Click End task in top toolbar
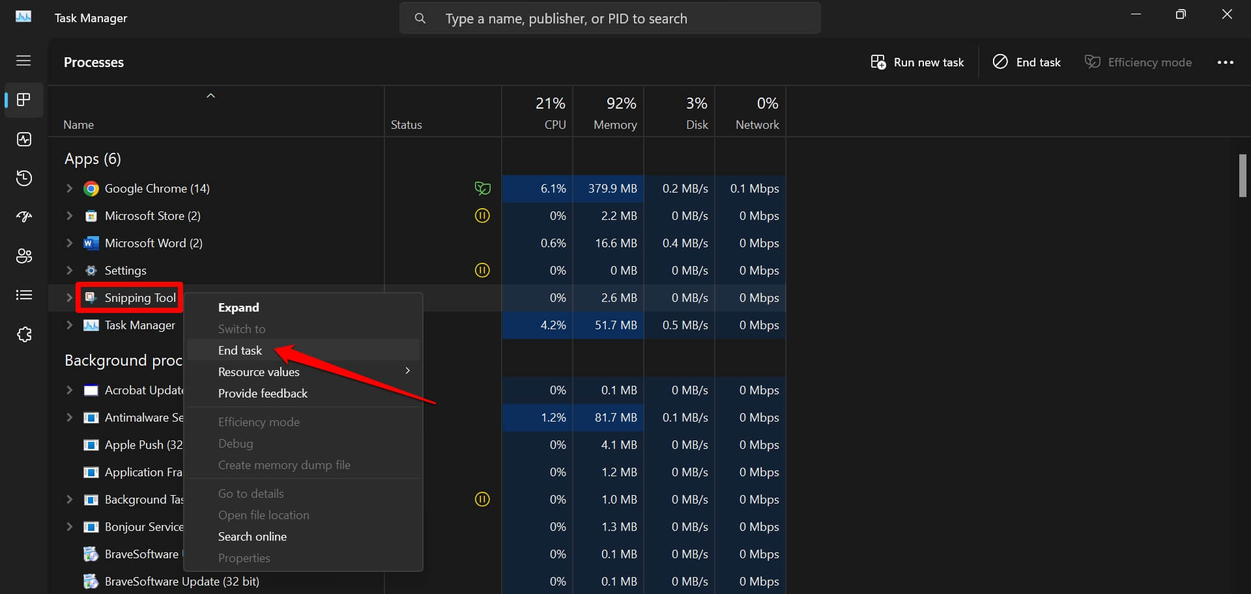 pyautogui.click(x=1026, y=62)
